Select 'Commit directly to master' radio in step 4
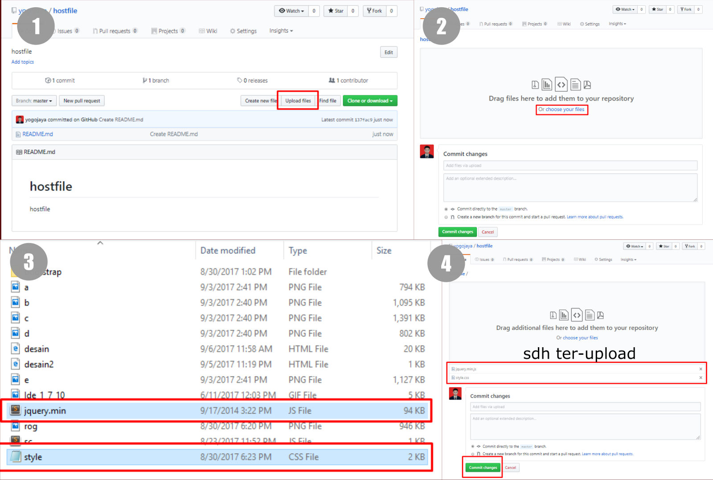The height and width of the screenshot is (480, 713). coord(473,446)
